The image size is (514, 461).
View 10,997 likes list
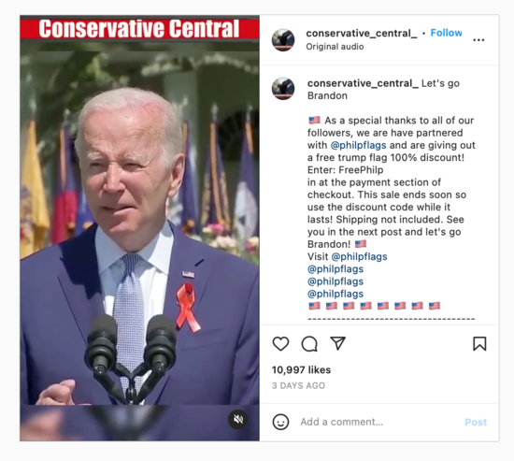pos(301,369)
